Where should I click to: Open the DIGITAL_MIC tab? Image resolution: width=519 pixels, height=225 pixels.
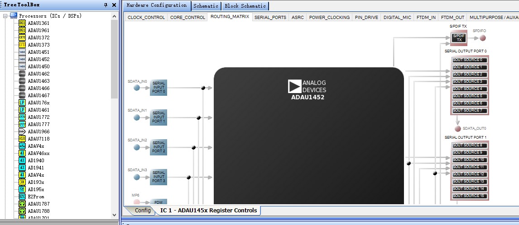(x=397, y=17)
